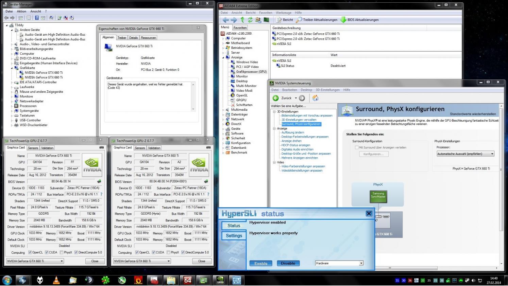Viewport: 508px width, 286px height.
Task: Open GPU selector dropdown in right GPU-Z
Action: [x=142, y=261]
